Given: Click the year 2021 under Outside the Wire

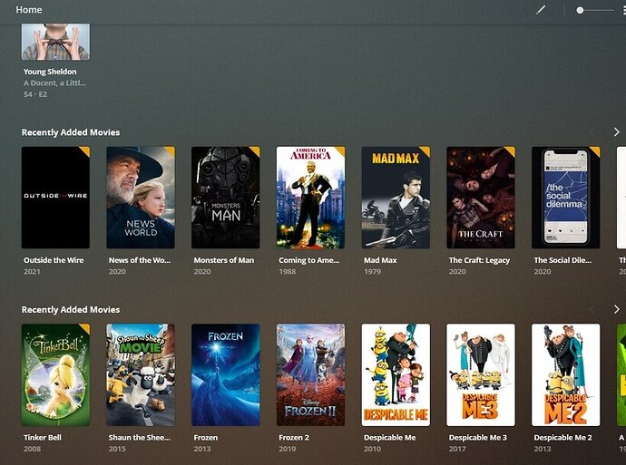Looking at the screenshot, I should [32, 272].
